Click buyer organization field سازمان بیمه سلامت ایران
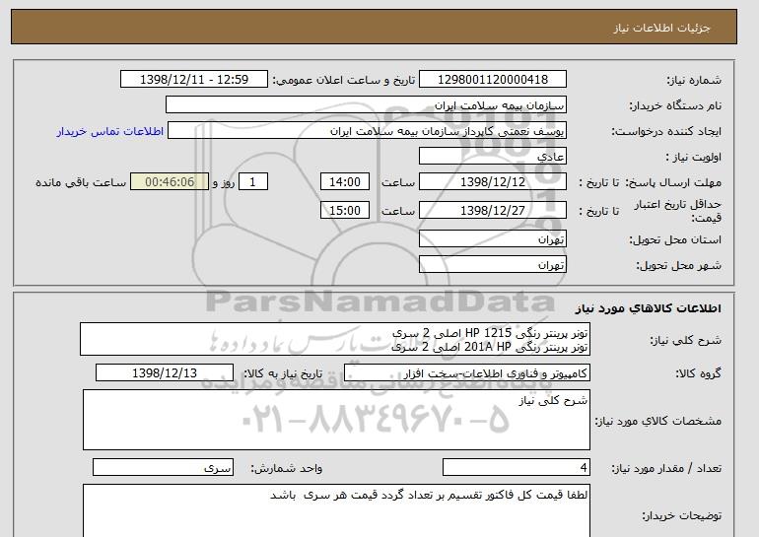 (x=366, y=105)
